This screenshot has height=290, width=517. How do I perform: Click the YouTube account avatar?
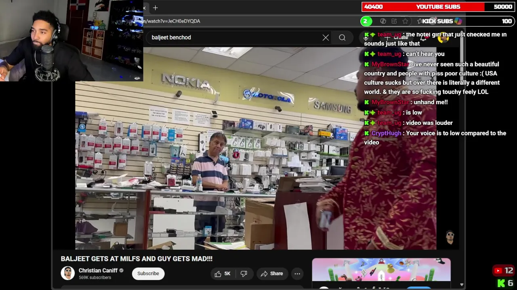443,38
